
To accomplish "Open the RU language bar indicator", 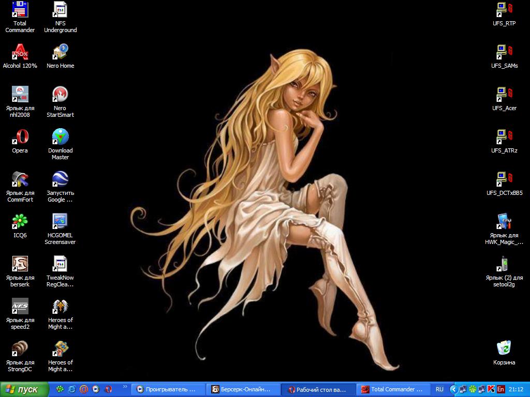I will pos(439,389).
